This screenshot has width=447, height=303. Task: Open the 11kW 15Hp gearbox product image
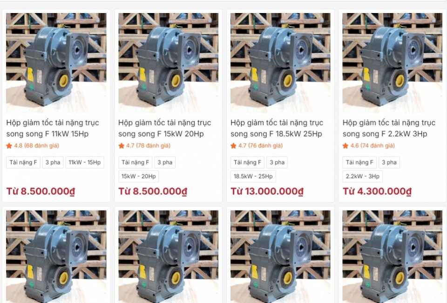56,63
